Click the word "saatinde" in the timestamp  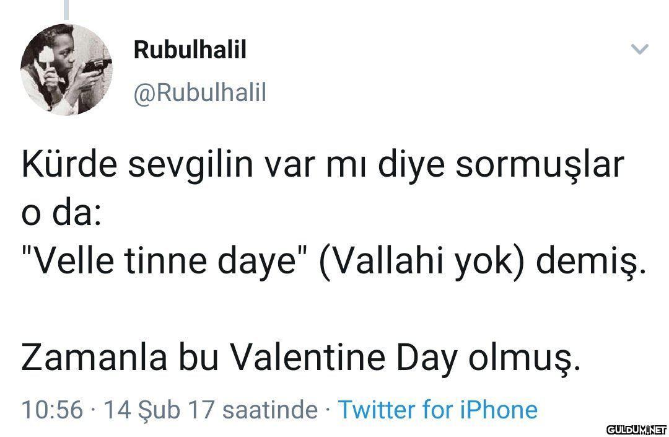[269, 410]
